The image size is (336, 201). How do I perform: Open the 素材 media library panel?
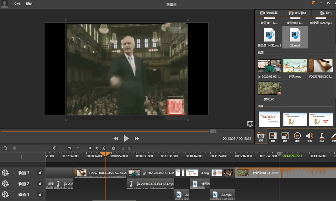[261, 137]
